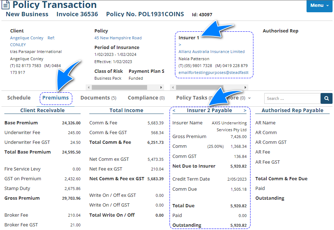Click the Comm percentage (25.00%)
This screenshot has height=230, width=334.
(x=215, y=146)
